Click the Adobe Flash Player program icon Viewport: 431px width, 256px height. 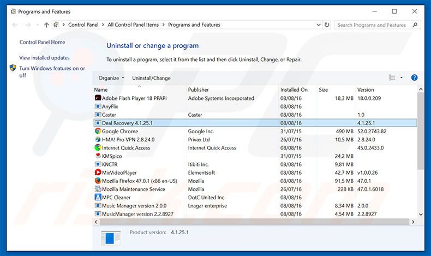(x=98, y=98)
